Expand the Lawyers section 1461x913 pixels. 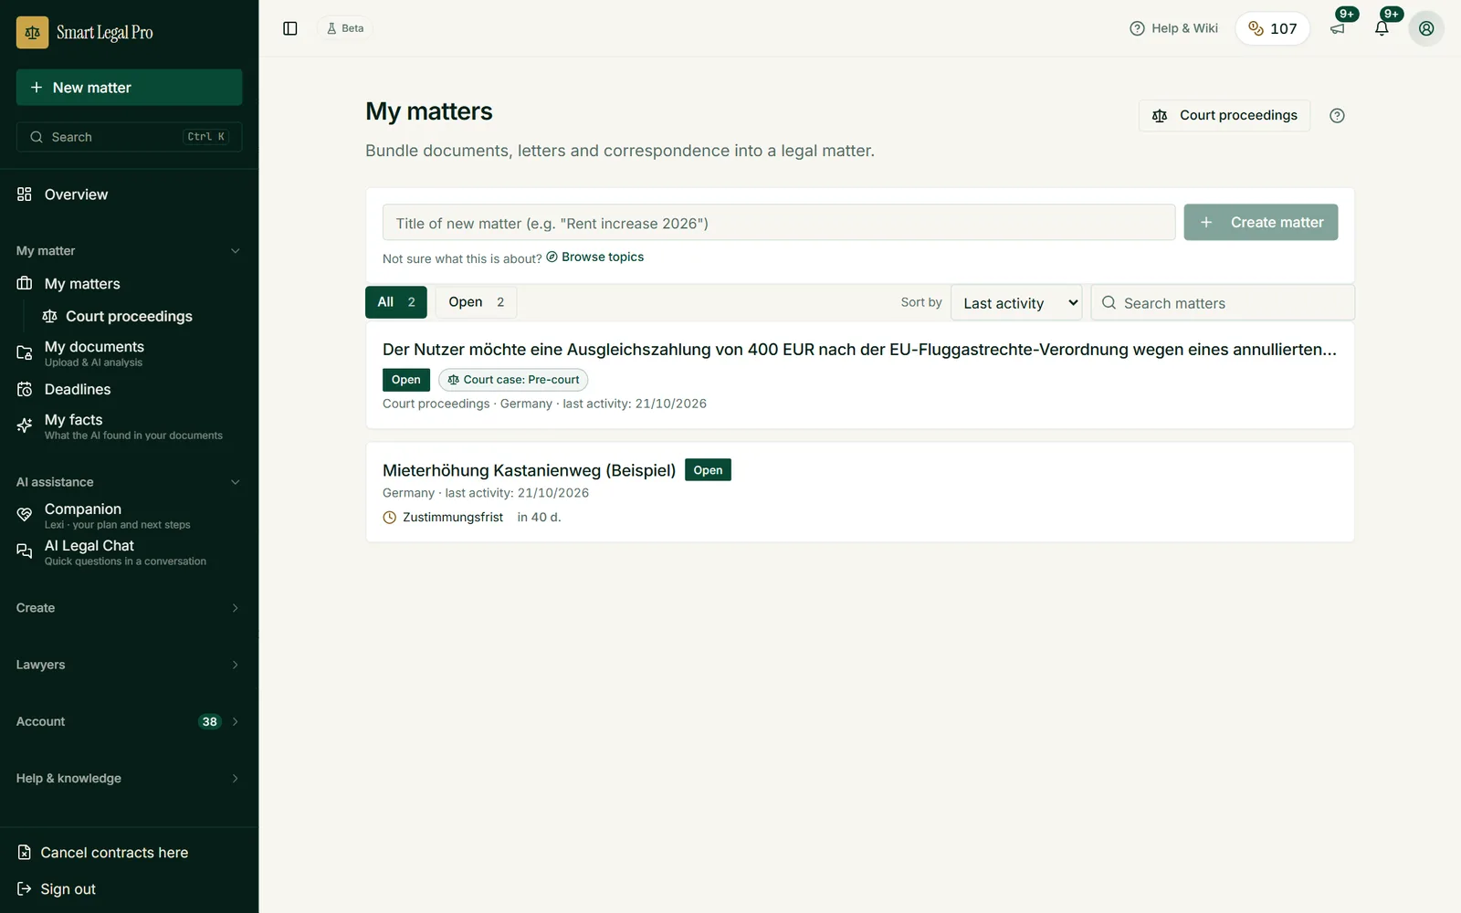click(129, 665)
